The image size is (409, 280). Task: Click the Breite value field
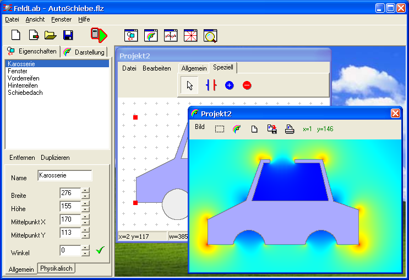70,193
